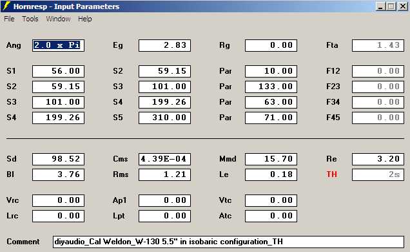410x252 pixels.
Task: Edit the S1 field with value 56.00
Action: 58,71
